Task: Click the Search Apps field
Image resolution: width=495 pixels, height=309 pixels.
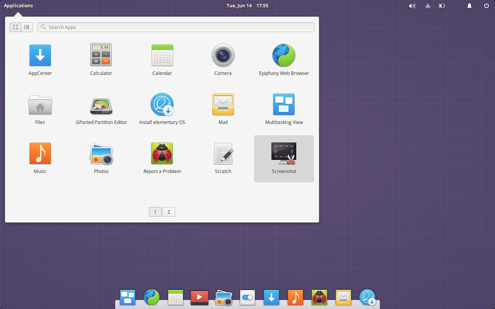Action: [x=176, y=27]
